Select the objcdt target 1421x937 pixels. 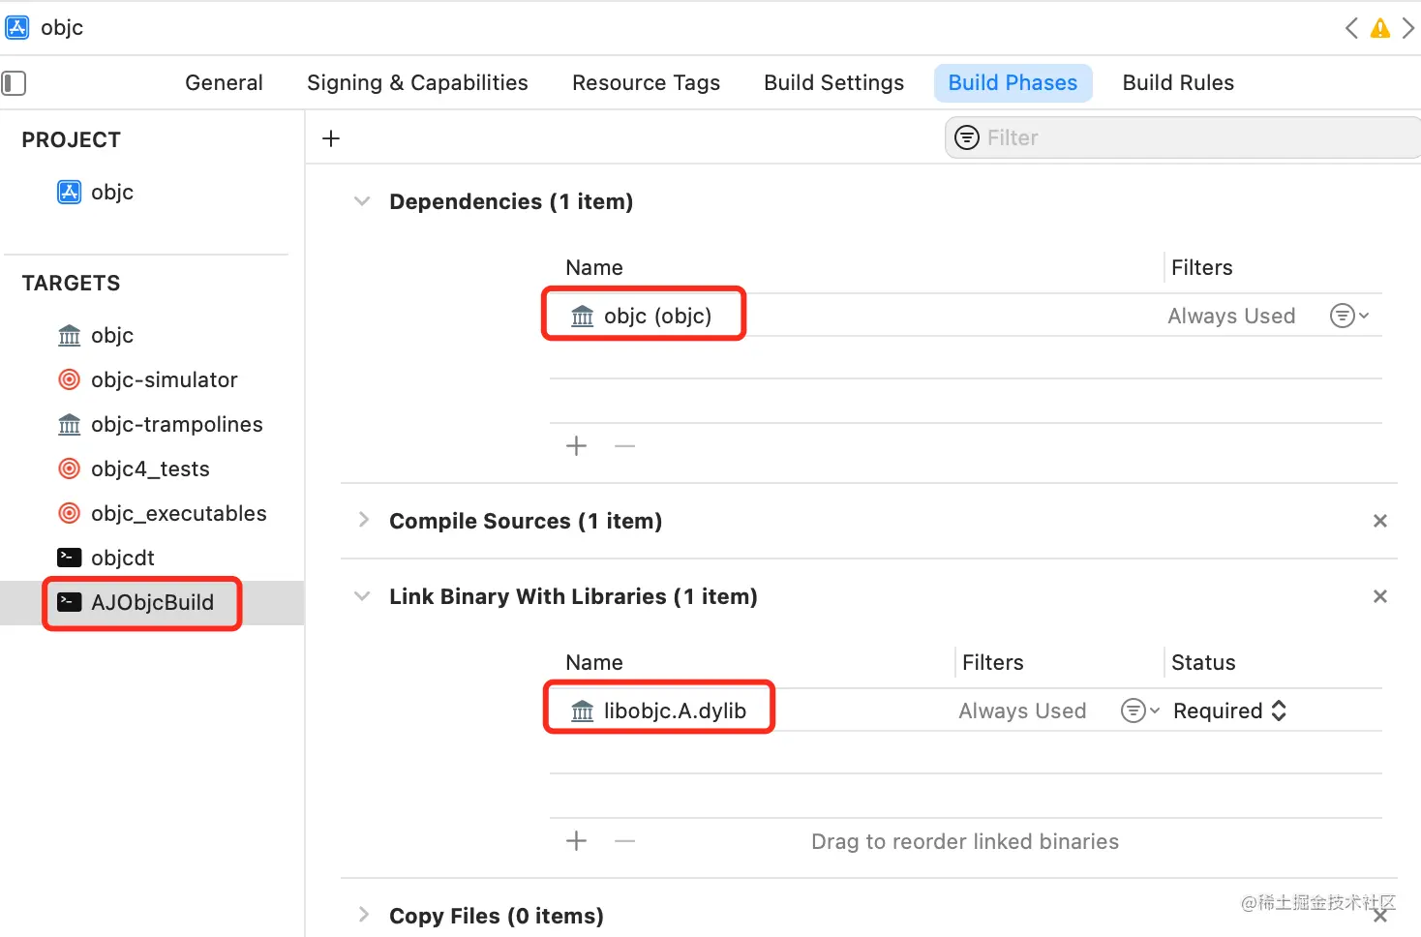[x=122, y=558]
